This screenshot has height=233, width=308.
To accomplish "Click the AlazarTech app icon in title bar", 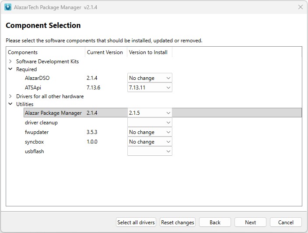I will point(7,7).
